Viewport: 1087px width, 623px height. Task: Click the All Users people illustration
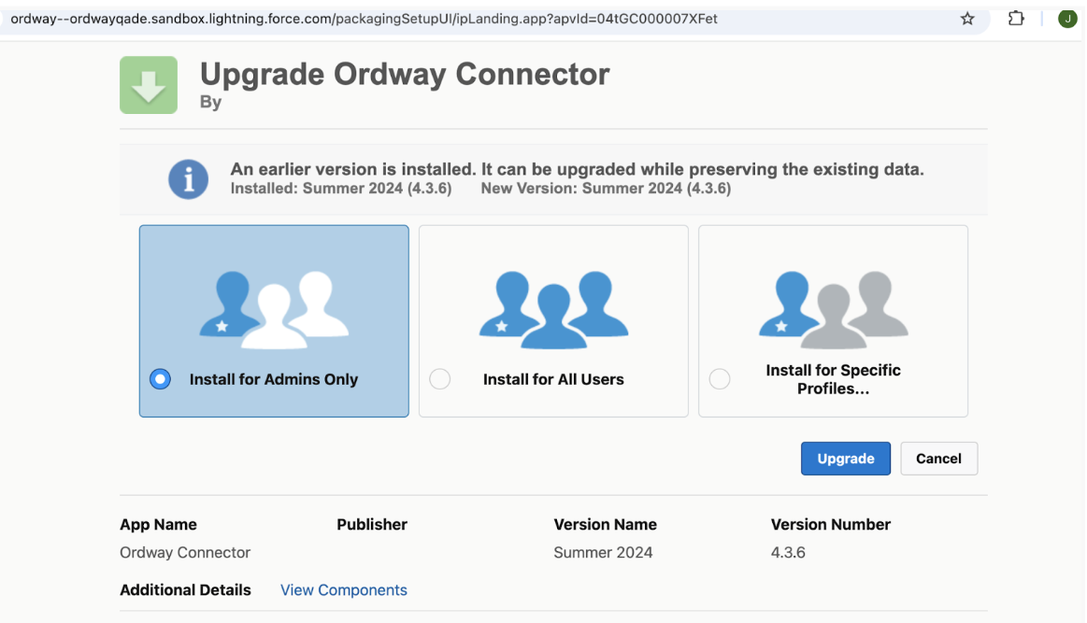pyautogui.click(x=553, y=309)
